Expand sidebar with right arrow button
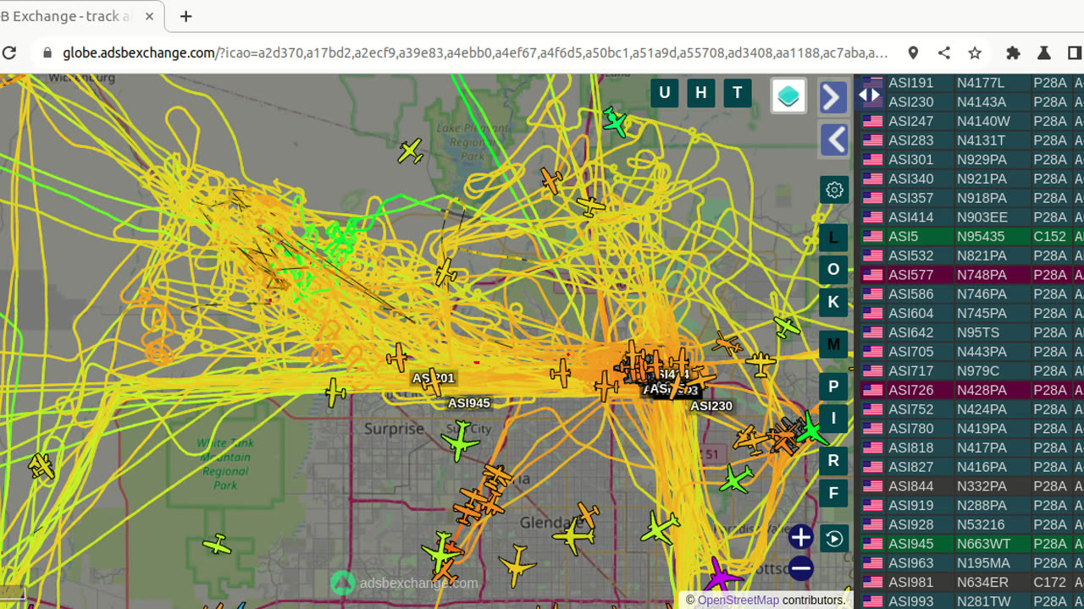 click(x=834, y=97)
